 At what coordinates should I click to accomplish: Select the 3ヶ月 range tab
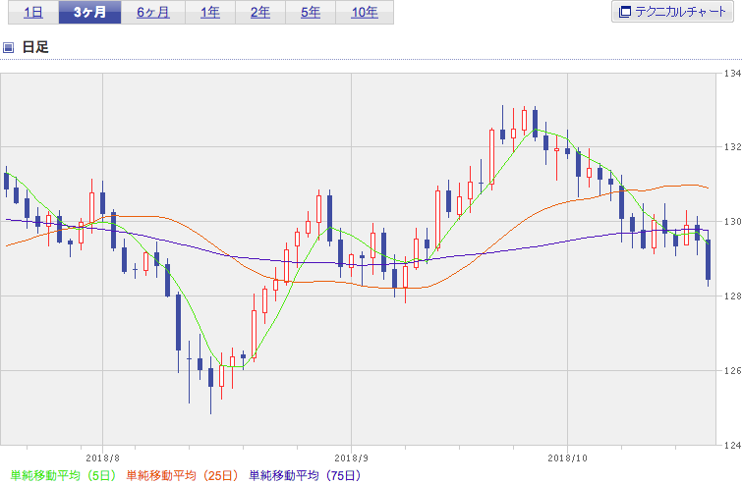pyautogui.click(x=89, y=13)
